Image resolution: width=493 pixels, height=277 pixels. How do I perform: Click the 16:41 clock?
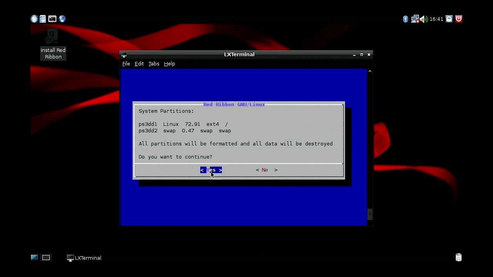(436, 19)
